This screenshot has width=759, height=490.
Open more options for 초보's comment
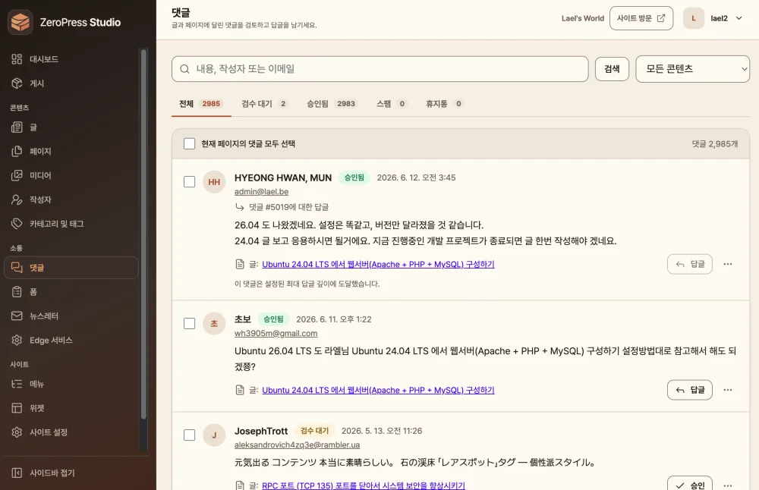[x=728, y=390]
